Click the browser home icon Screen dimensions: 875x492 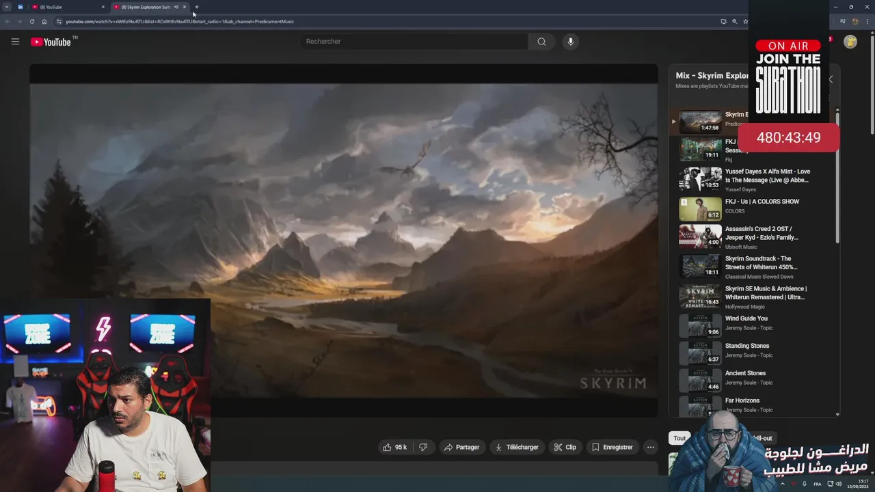coord(44,21)
